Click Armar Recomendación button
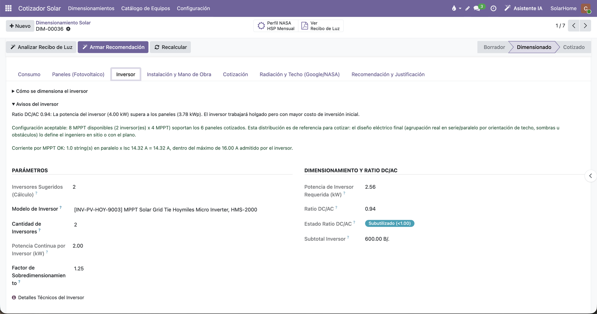 tap(113, 47)
